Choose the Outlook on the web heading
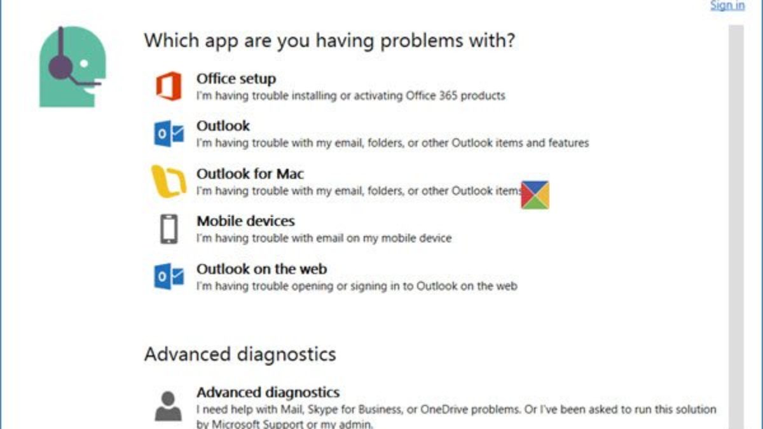The width and height of the screenshot is (763, 429). click(261, 269)
